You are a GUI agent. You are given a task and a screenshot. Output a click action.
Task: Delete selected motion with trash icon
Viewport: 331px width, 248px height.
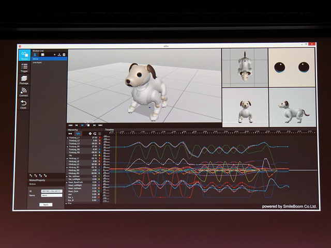64,55
